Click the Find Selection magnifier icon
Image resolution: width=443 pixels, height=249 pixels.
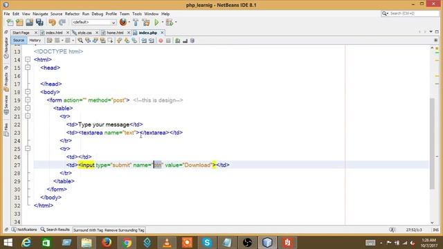[80, 41]
